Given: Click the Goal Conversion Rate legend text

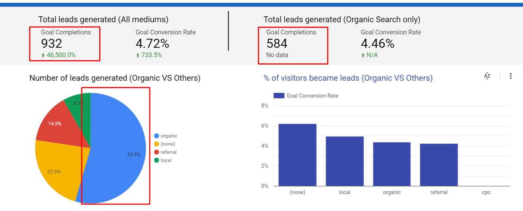Looking at the screenshot, I should [312, 96].
